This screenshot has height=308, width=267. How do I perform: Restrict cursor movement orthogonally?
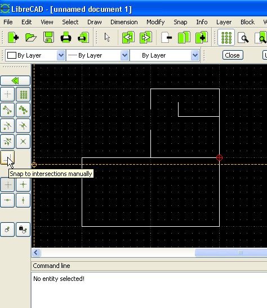click(x=23, y=184)
